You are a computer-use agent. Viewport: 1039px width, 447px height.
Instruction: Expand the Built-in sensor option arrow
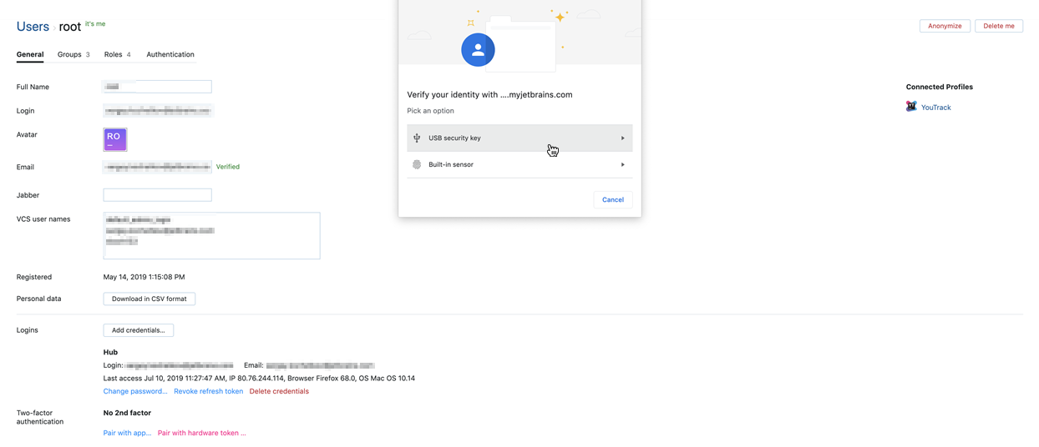click(622, 165)
